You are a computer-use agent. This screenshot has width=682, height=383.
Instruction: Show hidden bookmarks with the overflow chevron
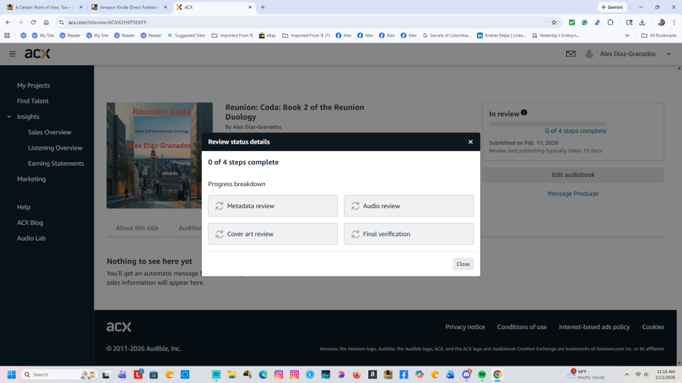pyautogui.click(x=627, y=35)
